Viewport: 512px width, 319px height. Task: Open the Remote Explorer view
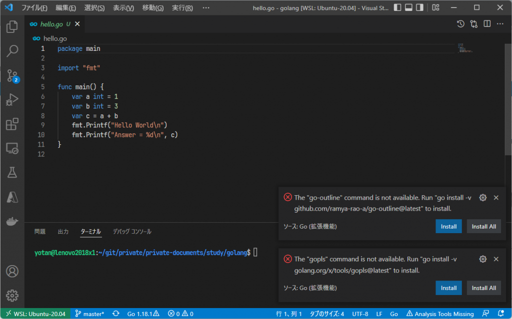(12, 148)
